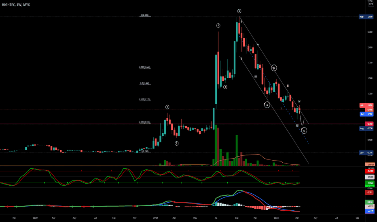The width and height of the screenshot is (377, 222).
Task: Select the Avg 0.750 price label
Action: point(366,128)
